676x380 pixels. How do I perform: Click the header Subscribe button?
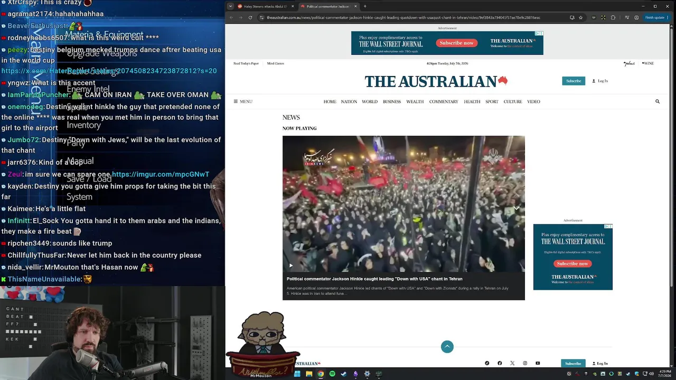pos(574,81)
